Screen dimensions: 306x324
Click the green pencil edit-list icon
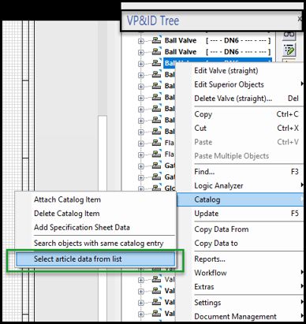click(x=289, y=50)
